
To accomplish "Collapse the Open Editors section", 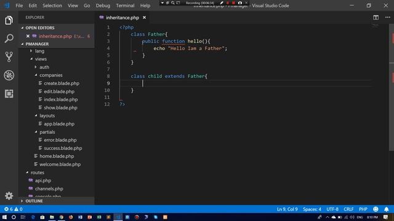I will (x=22, y=28).
